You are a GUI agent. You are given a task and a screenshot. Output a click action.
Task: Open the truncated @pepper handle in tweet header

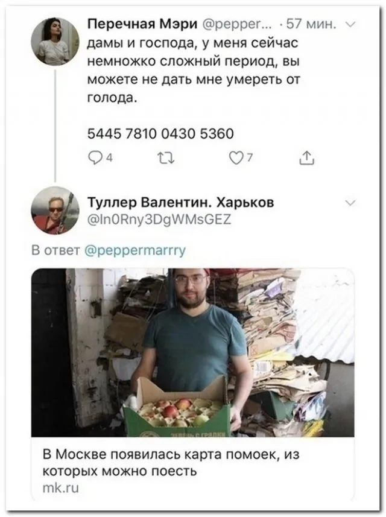236,24
